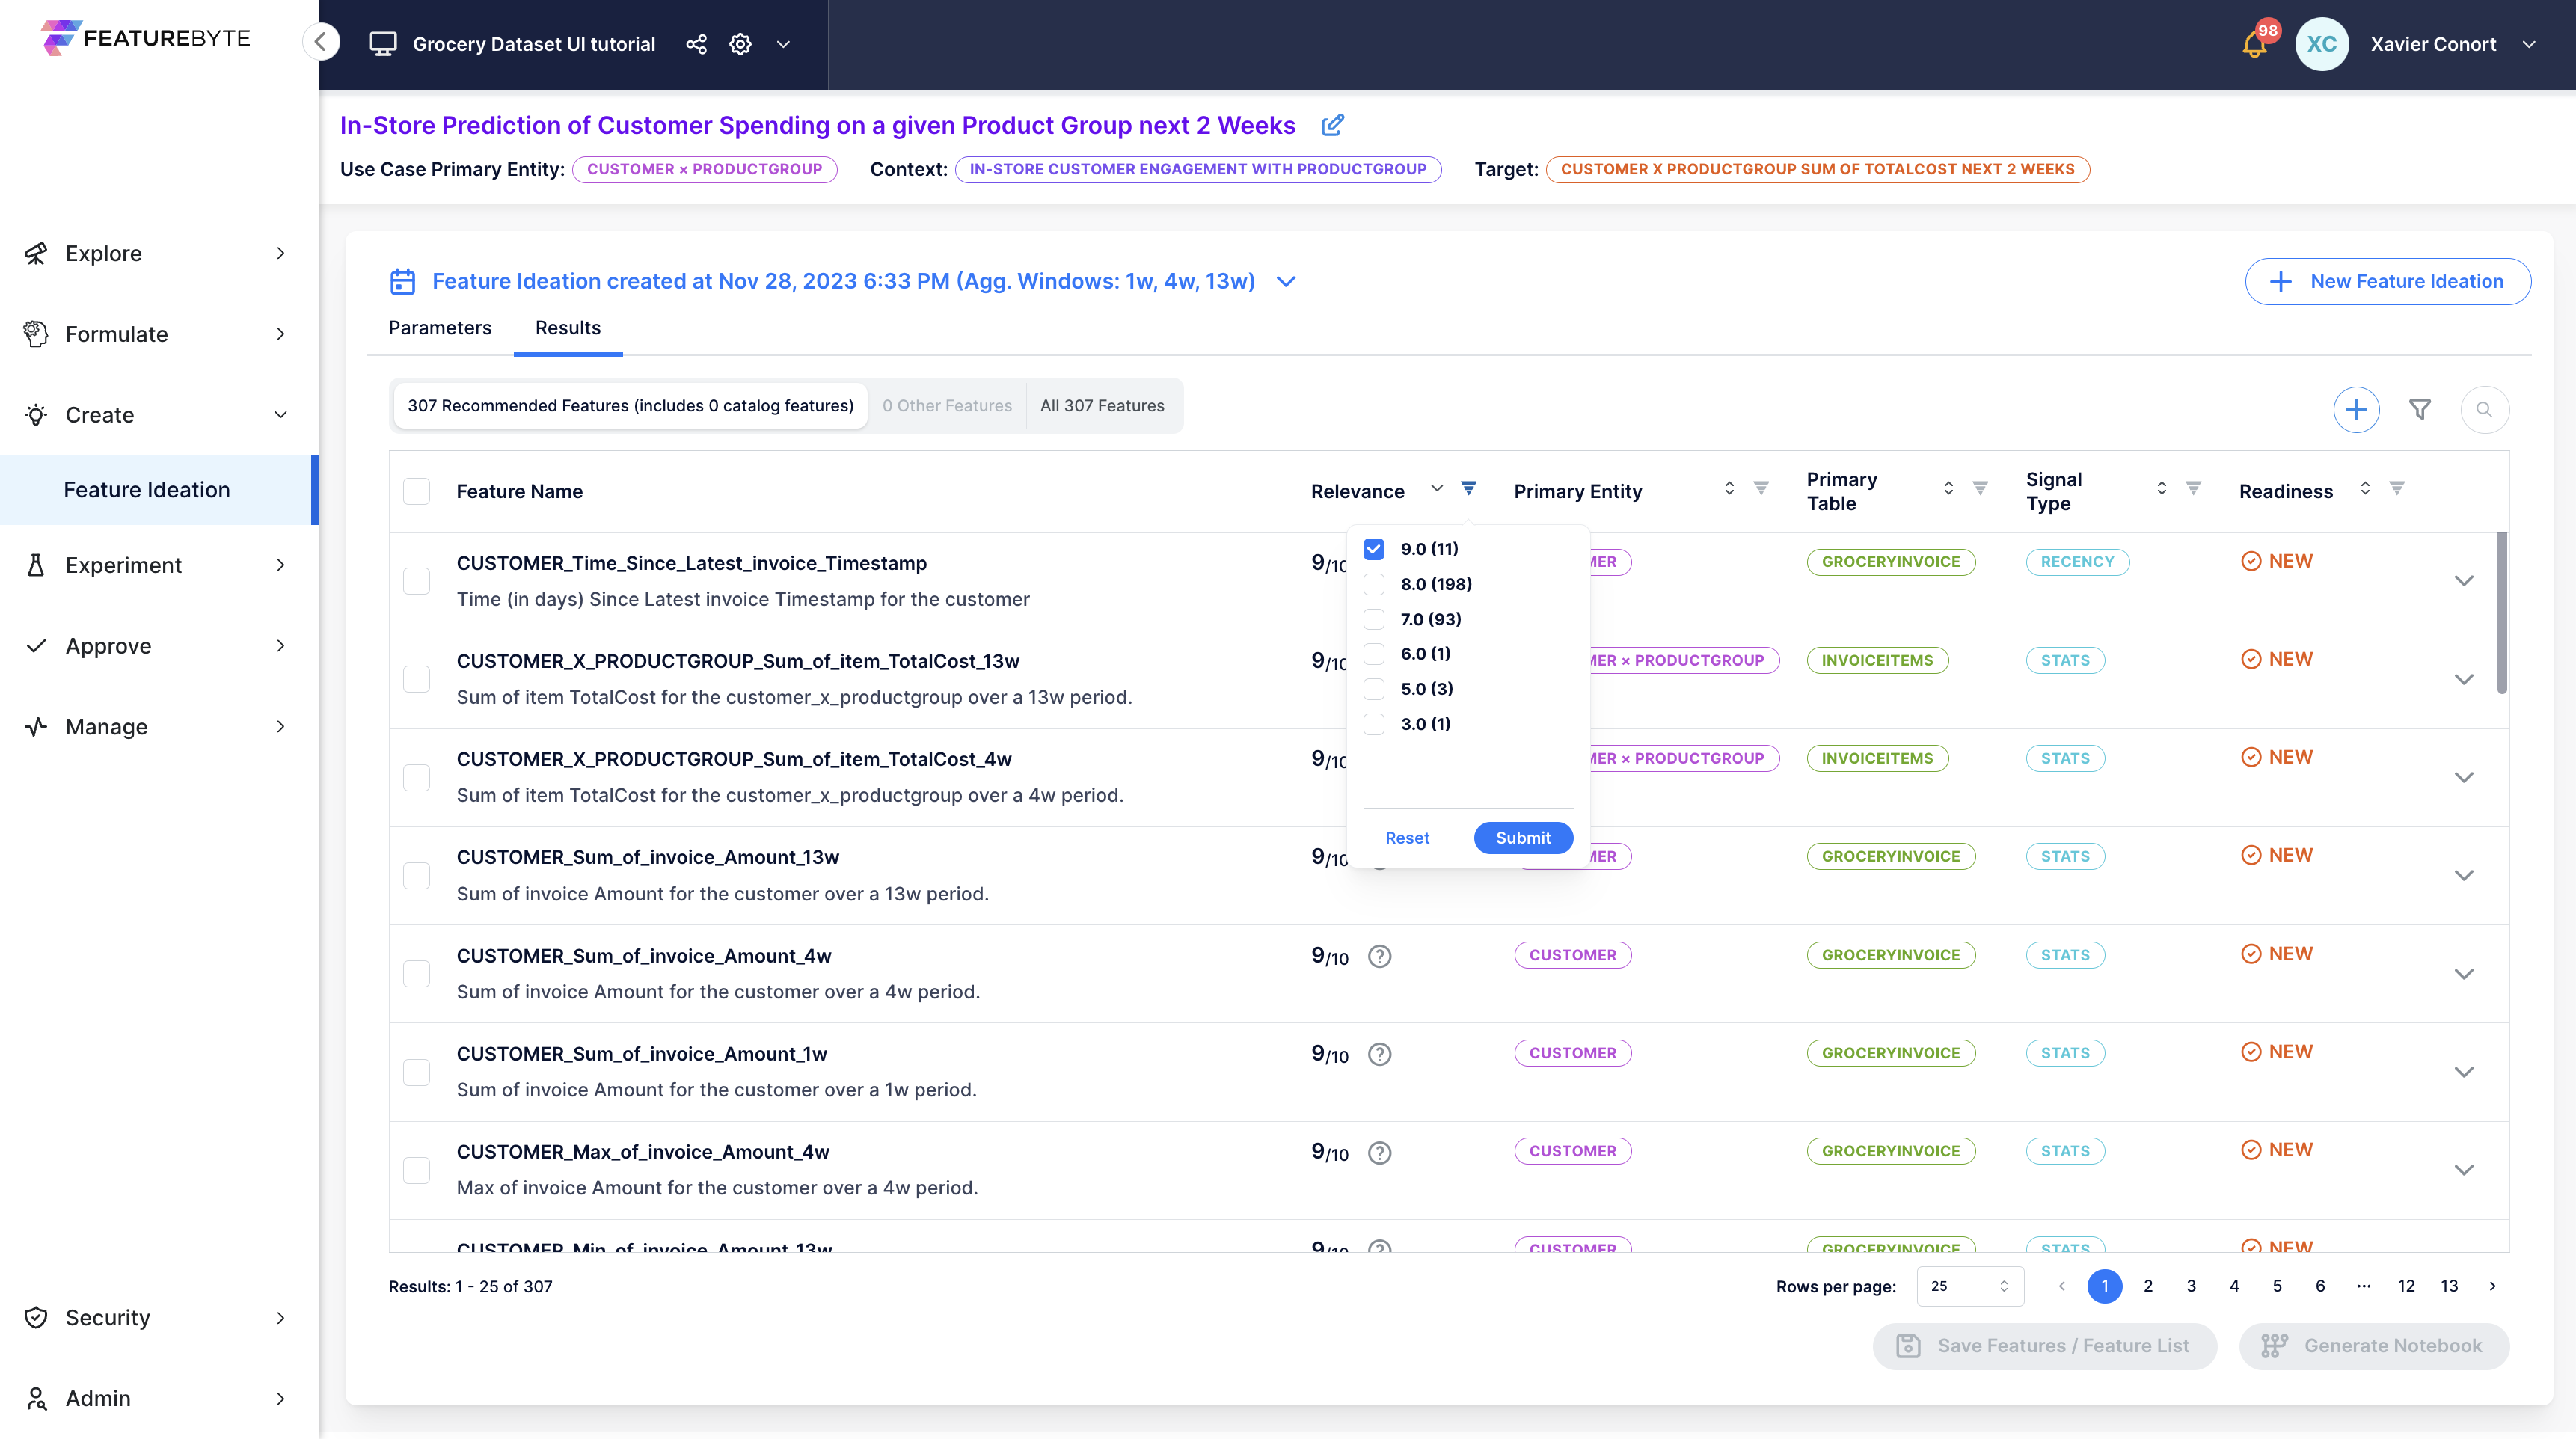The height and width of the screenshot is (1439, 2576).
Task: Click CUSTOMER X PRODUCTGROUP target tag
Action: click(1817, 169)
